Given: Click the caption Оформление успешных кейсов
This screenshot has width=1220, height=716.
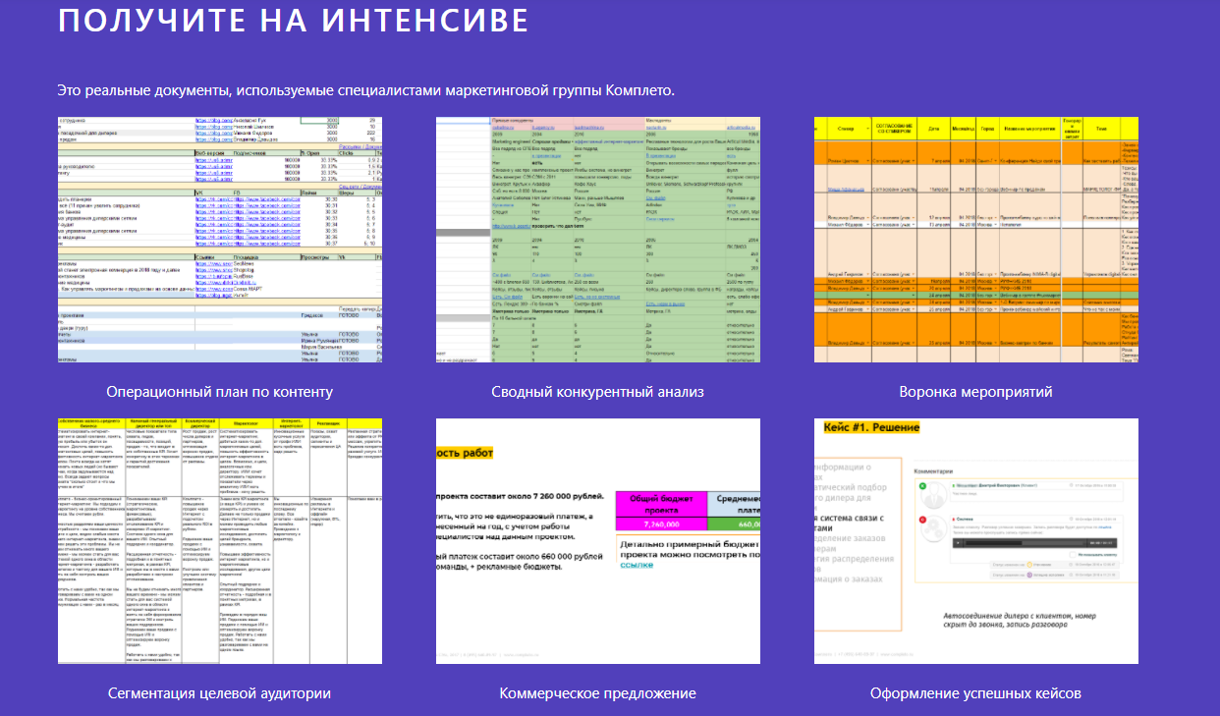Looking at the screenshot, I should tap(975, 693).
